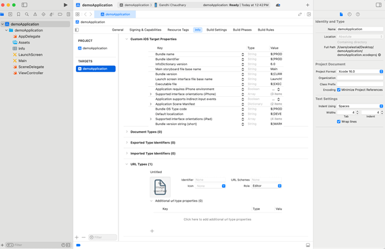385x249 pixels.
Task: Go forward in editor history
Action: (x=91, y=14)
